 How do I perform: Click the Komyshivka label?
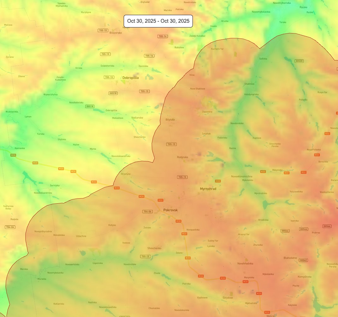coord(304,277)
